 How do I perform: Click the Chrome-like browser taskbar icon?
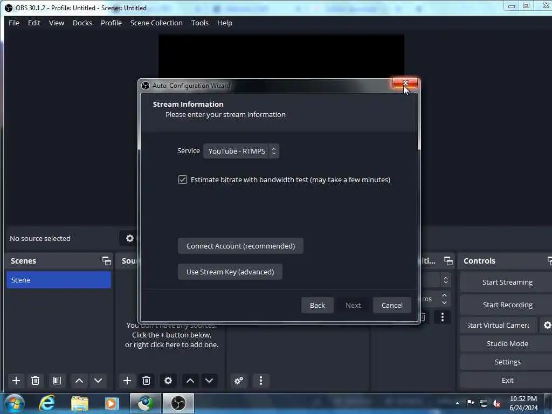(x=145, y=403)
